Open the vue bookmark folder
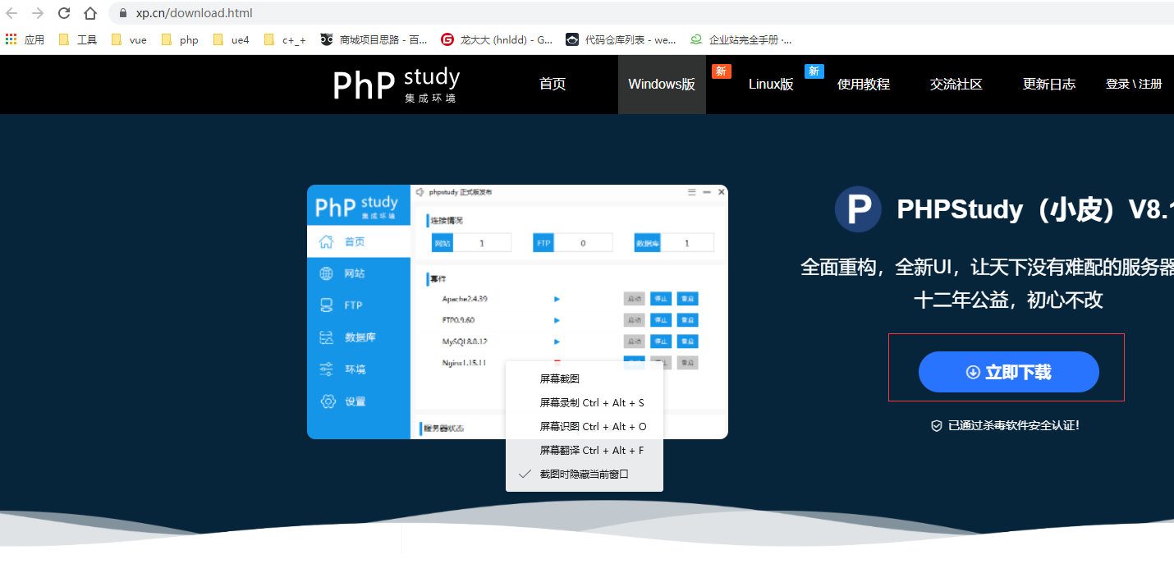The width and height of the screenshot is (1174, 564). [129, 39]
